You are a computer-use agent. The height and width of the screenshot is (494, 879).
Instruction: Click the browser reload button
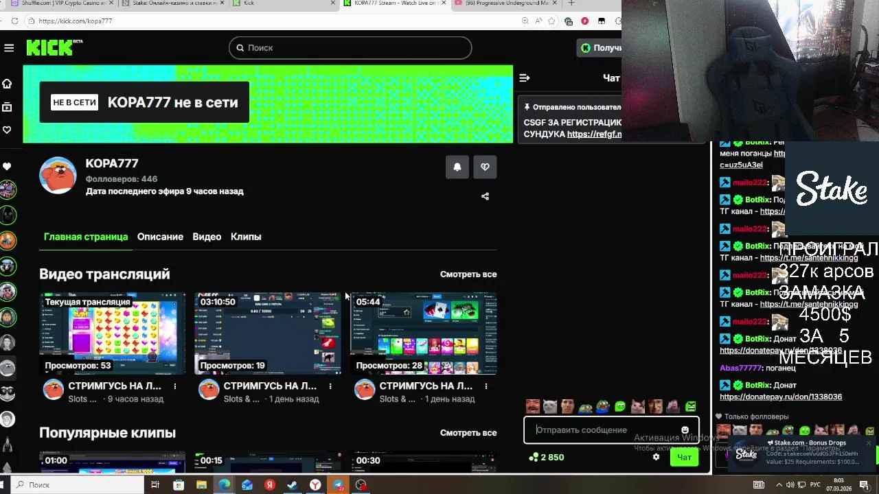point(14,21)
